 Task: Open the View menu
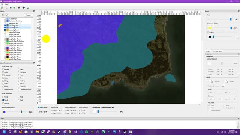(x=7, y=4)
